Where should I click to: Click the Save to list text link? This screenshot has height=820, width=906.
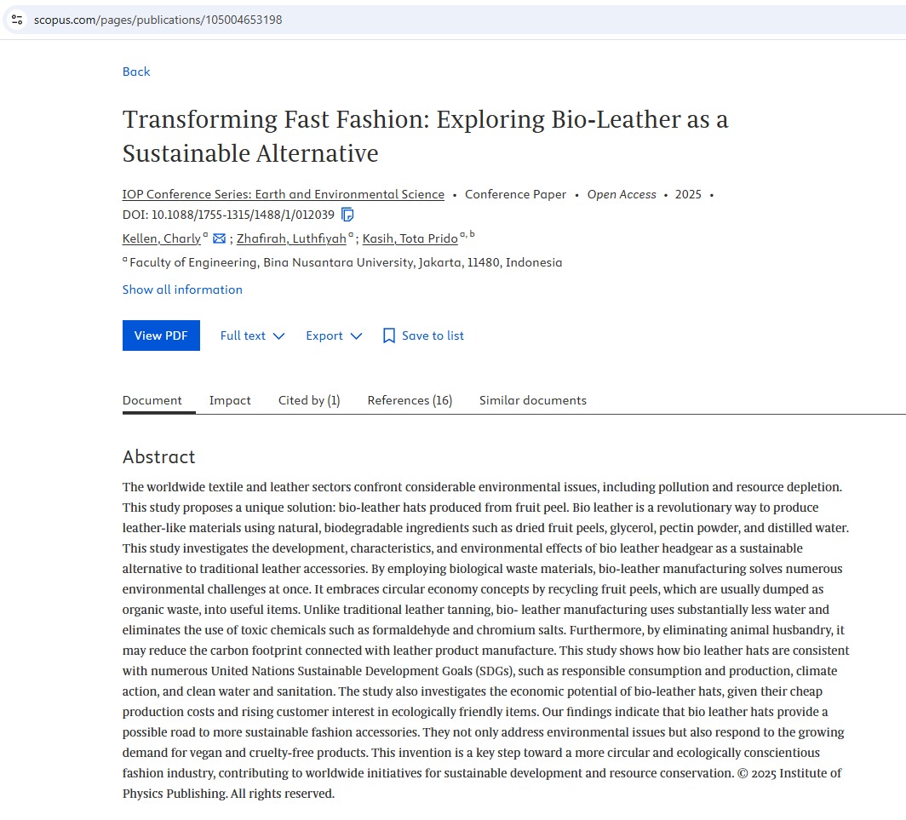click(433, 335)
